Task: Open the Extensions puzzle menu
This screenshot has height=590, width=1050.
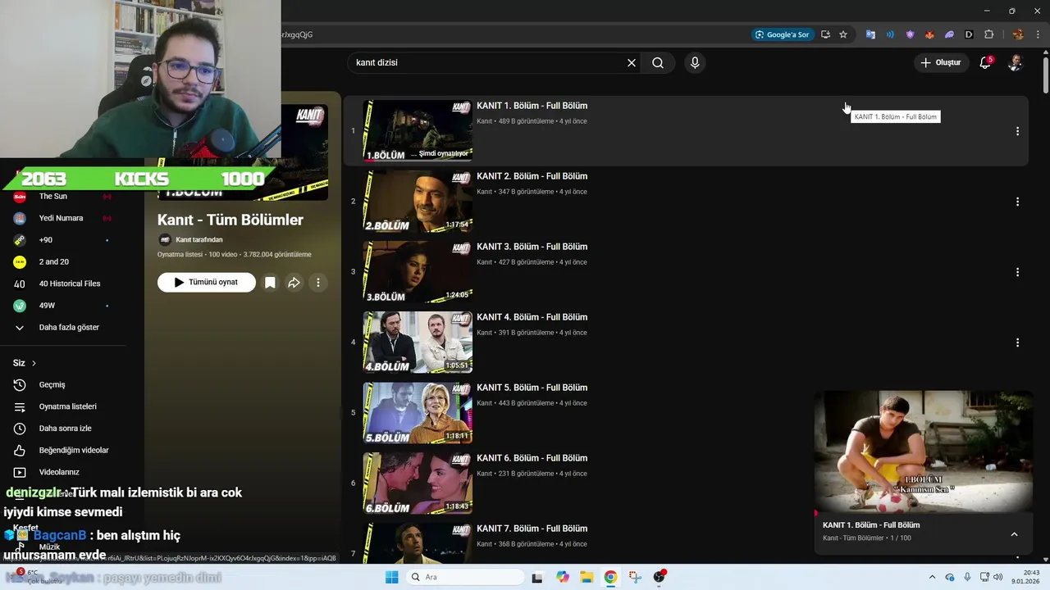Action: point(988,34)
